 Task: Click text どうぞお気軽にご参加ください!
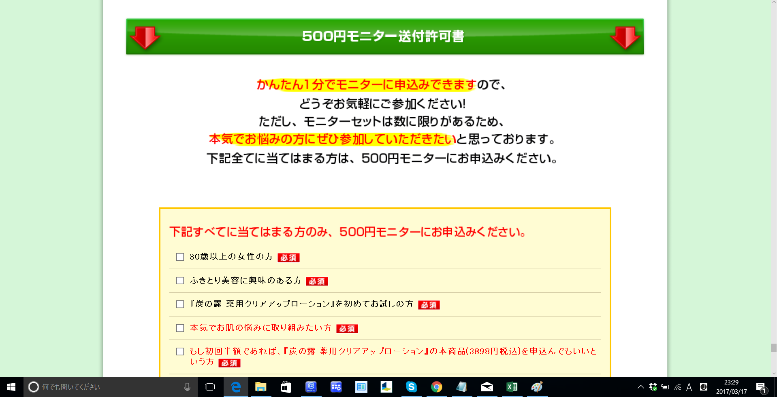(x=382, y=104)
